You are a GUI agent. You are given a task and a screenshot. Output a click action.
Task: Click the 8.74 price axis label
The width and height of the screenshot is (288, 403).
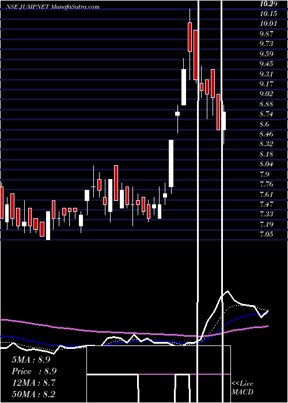click(266, 114)
